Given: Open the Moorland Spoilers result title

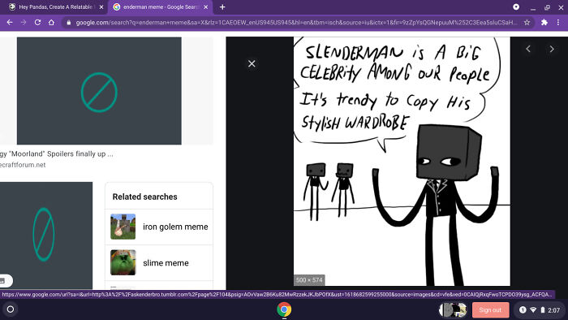Looking at the screenshot, I should pos(57,154).
